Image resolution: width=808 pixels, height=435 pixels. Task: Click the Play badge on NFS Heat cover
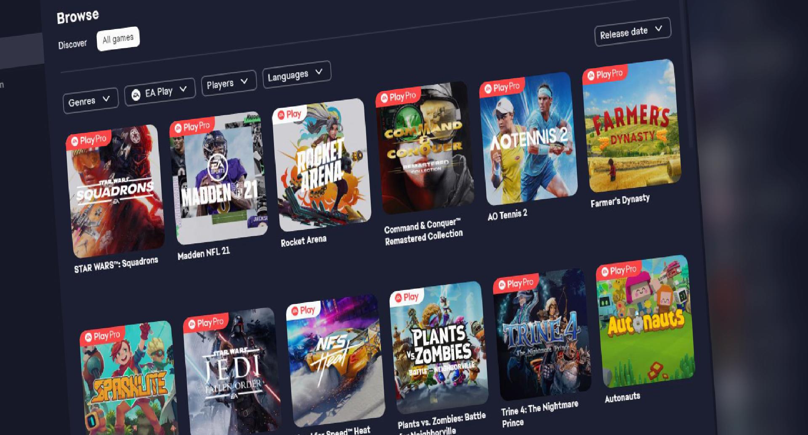click(303, 311)
